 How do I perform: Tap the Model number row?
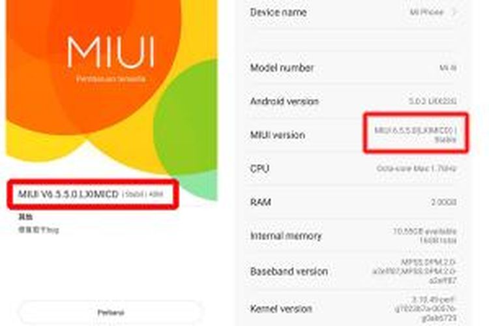(x=353, y=67)
